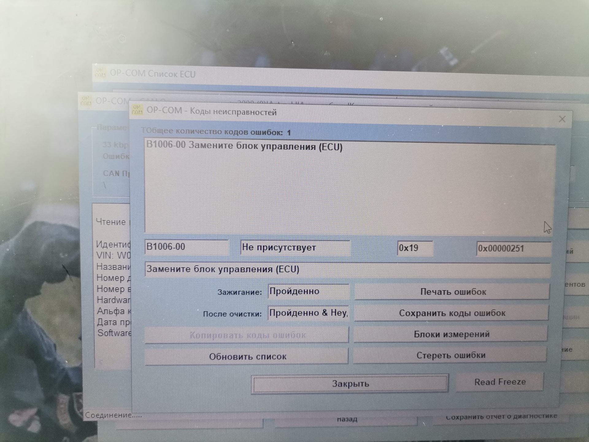This screenshot has height=442, width=589.
Task: Click the 'Зажигание:' label
Action: 240,292
